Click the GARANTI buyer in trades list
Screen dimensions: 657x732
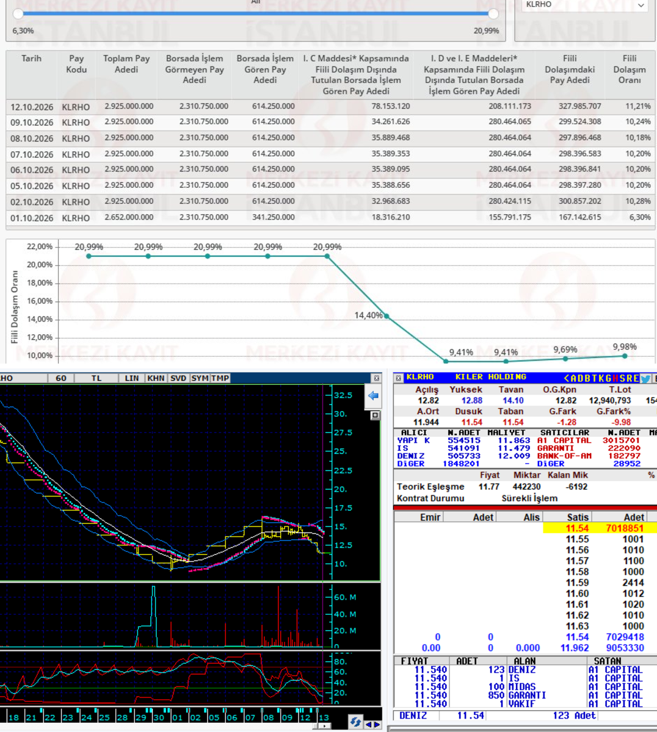coord(527,695)
